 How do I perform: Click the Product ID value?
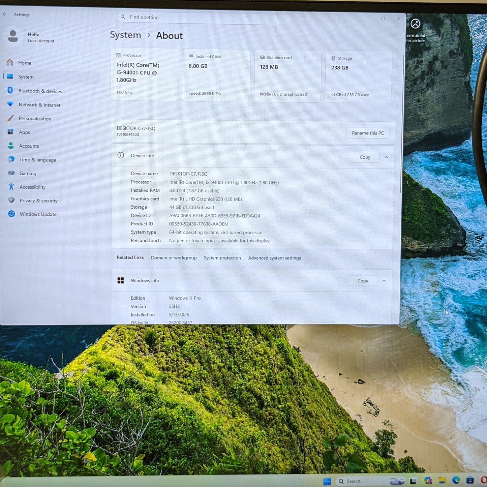point(199,224)
